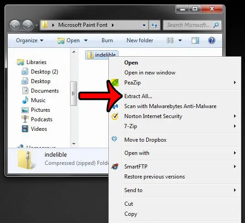Select Desktop (2) library
The height and width of the screenshot is (223, 245).
click(40, 72)
